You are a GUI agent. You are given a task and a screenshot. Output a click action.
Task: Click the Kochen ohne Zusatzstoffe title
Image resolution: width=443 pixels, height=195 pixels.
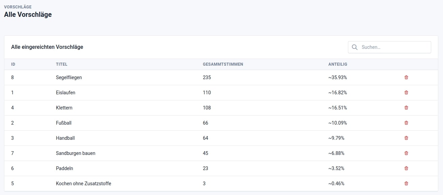point(83,184)
